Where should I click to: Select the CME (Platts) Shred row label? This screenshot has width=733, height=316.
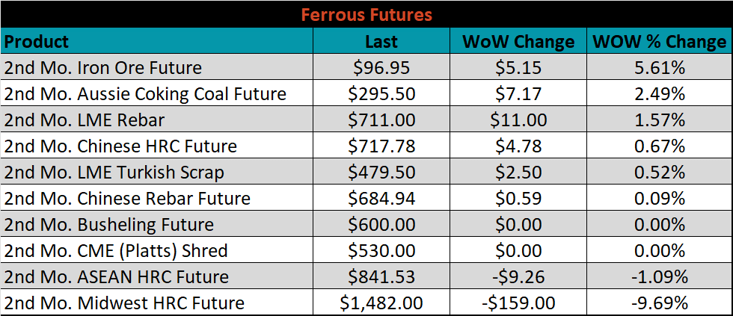157,250
